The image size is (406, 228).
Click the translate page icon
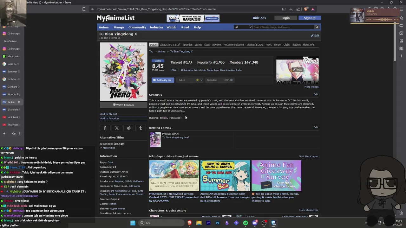(291, 9)
